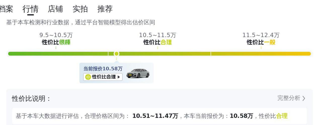Open the 店铺 tab

tap(55, 9)
